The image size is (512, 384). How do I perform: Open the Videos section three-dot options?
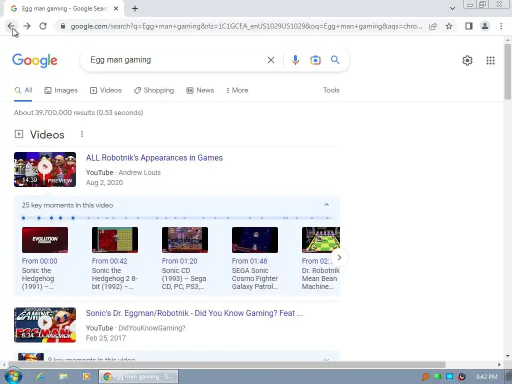82,134
